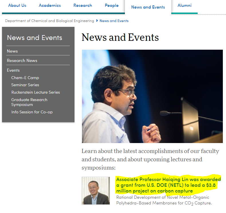Open the News and Events sidebar heading
Viewport: 226px width, 213px height.
click(x=34, y=38)
